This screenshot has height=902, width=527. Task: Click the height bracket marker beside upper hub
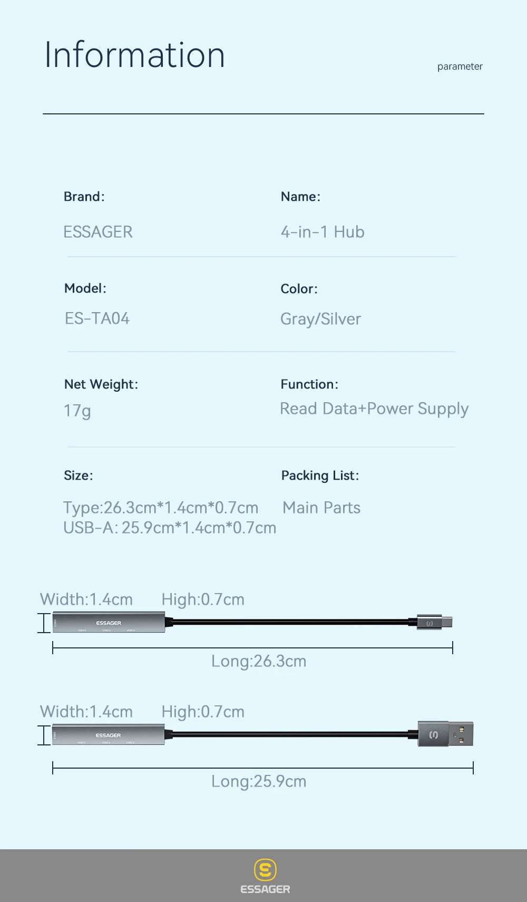point(44,623)
